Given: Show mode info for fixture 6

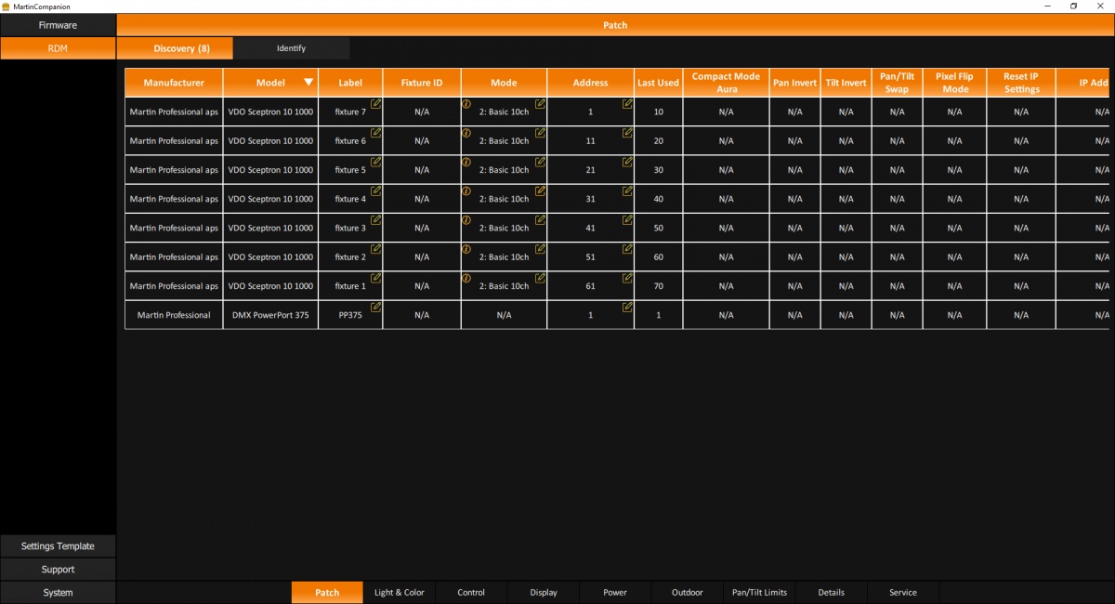Looking at the screenshot, I should coord(466,133).
